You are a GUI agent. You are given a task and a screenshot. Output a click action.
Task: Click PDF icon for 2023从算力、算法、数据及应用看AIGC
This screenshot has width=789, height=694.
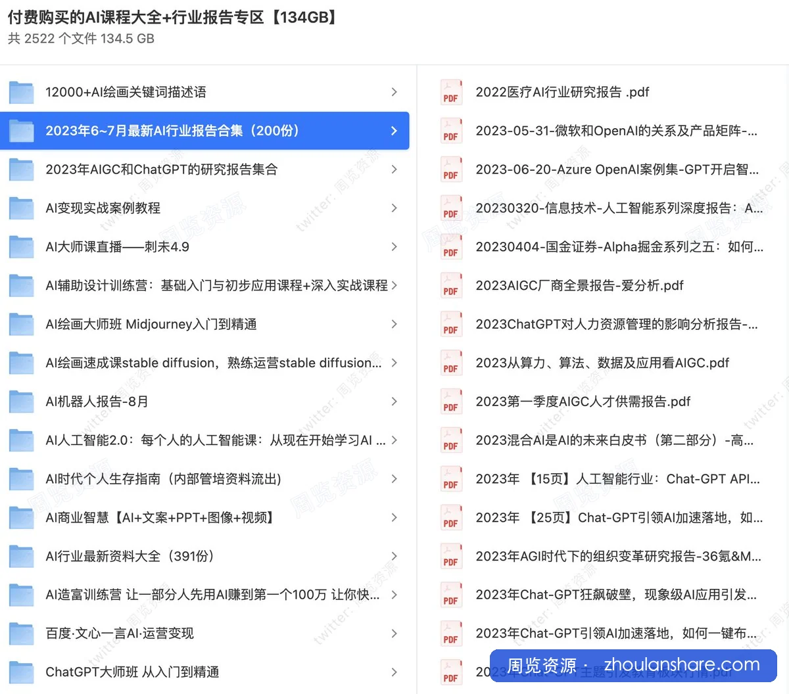click(x=450, y=363)
